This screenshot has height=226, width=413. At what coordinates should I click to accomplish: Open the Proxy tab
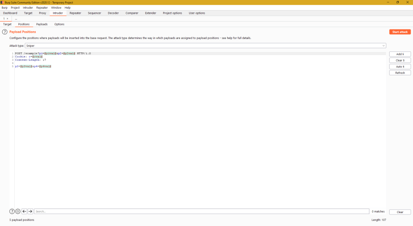pos(42,13)
